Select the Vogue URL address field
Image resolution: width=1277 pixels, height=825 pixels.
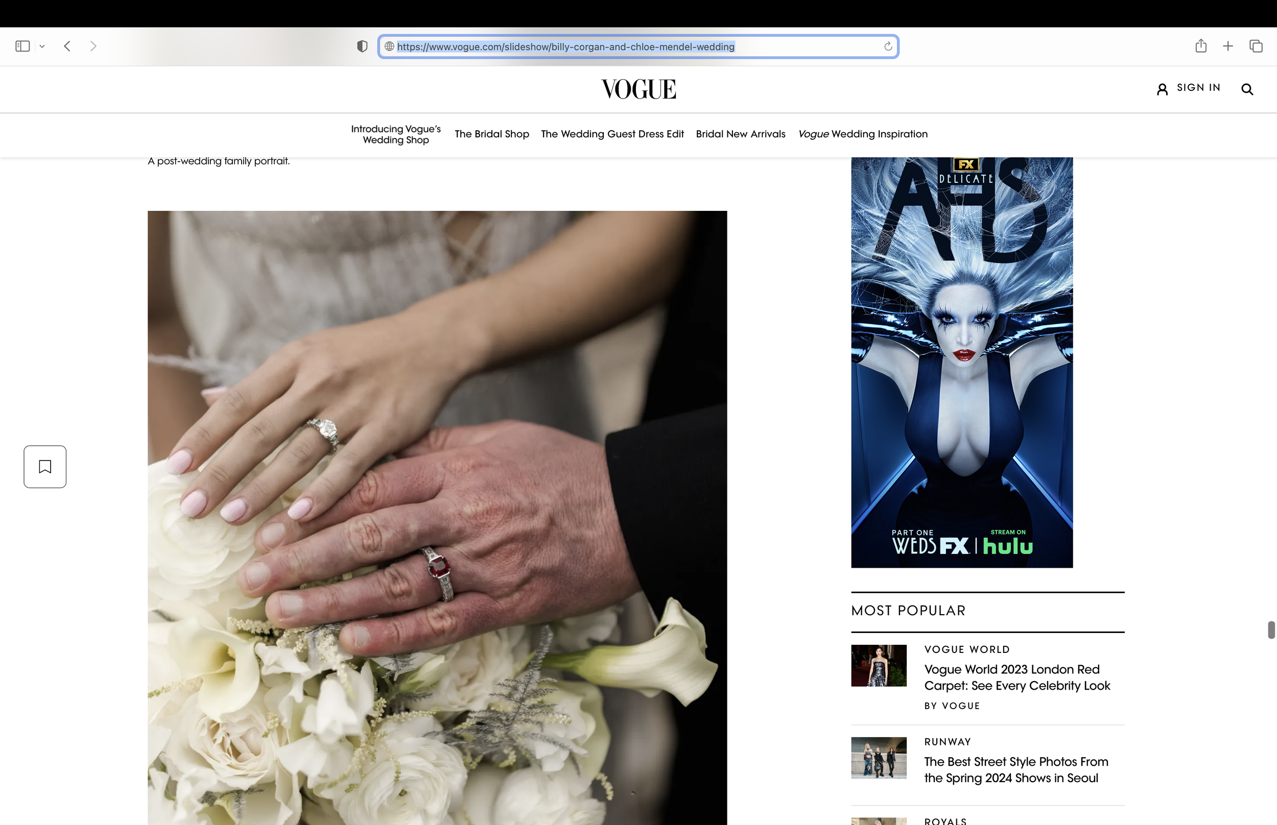pos(638,46)
